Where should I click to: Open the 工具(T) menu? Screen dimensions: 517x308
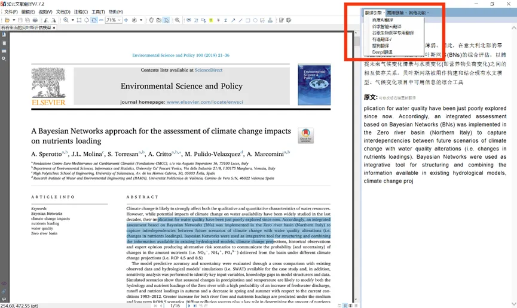(x=98, y=12)
